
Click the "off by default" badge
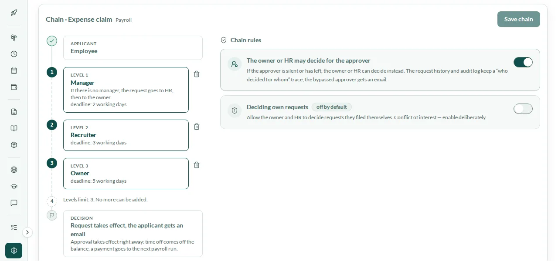[332, 107]
